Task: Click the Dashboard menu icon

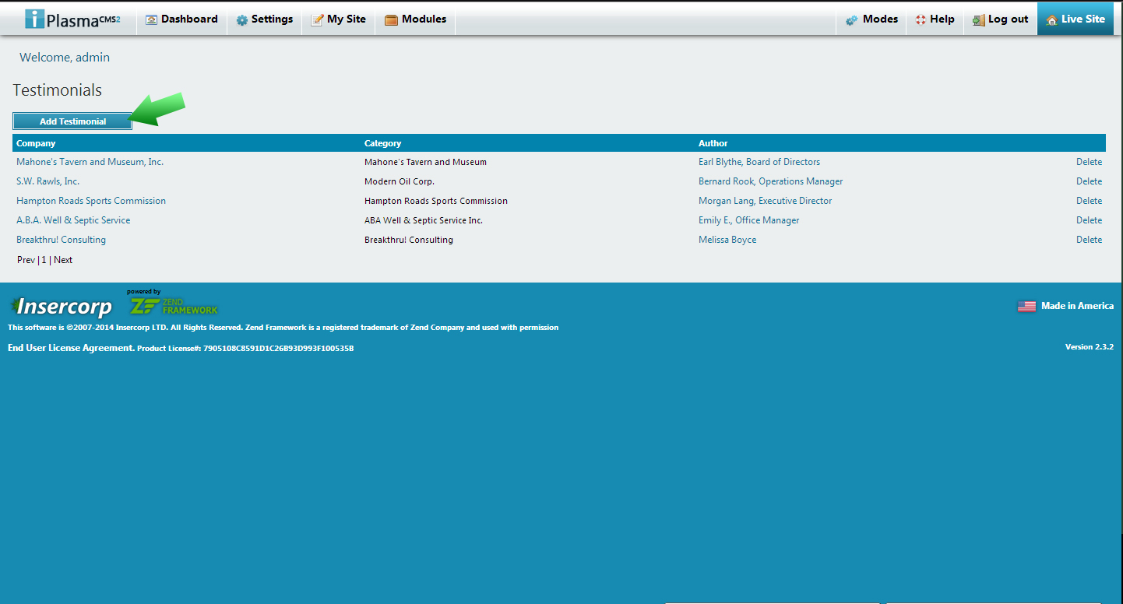Action: coord(152,19)
